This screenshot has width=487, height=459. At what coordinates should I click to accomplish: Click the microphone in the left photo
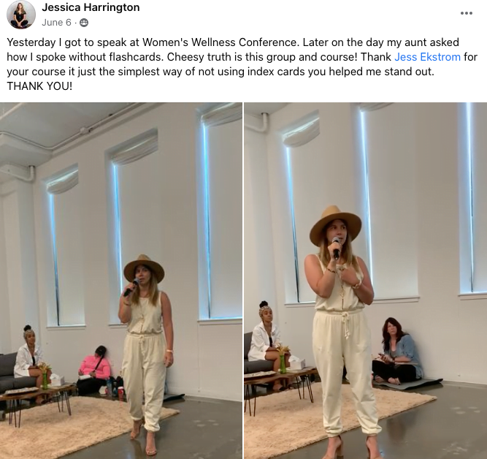click(x=131, y=287)
